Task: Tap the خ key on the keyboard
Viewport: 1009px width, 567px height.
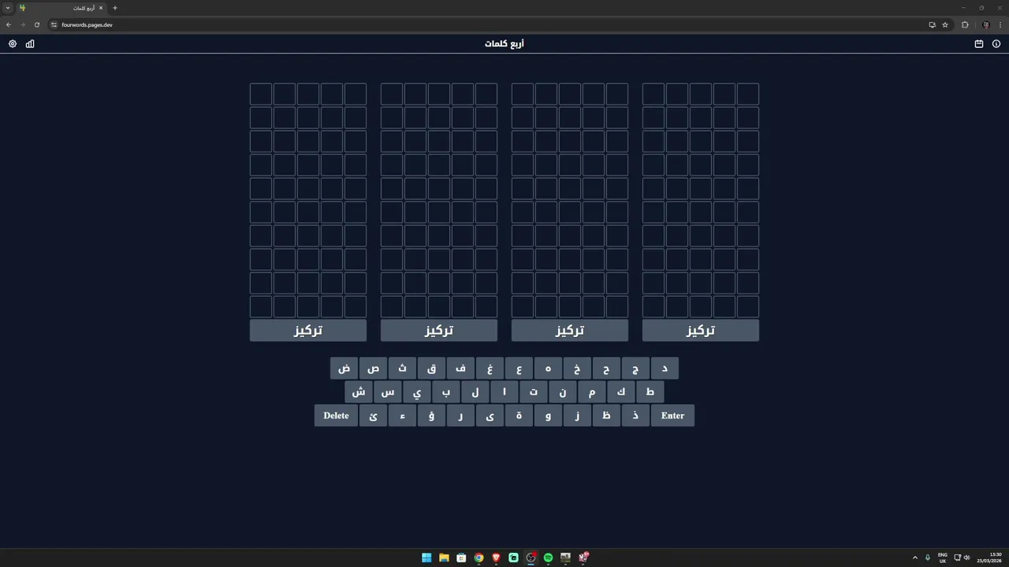Action: pos(577,369)
